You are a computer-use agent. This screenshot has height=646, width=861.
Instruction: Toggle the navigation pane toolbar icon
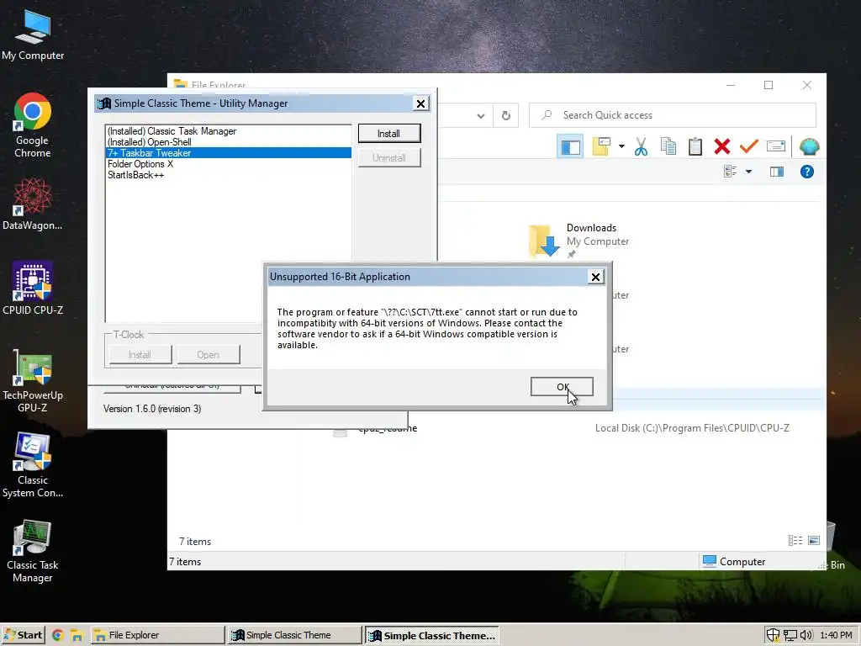tap(570, 146)
